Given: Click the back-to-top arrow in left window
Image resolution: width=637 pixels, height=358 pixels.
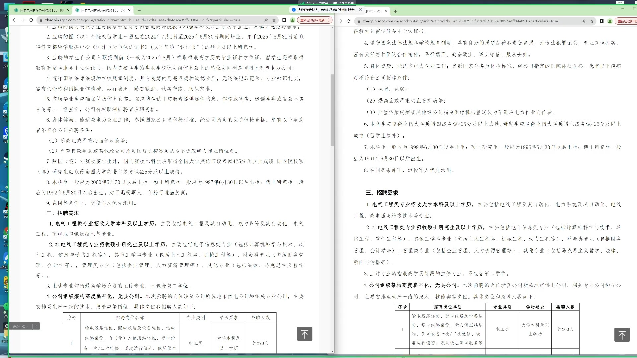Looking at the screenshot, I should click(305, 334).
